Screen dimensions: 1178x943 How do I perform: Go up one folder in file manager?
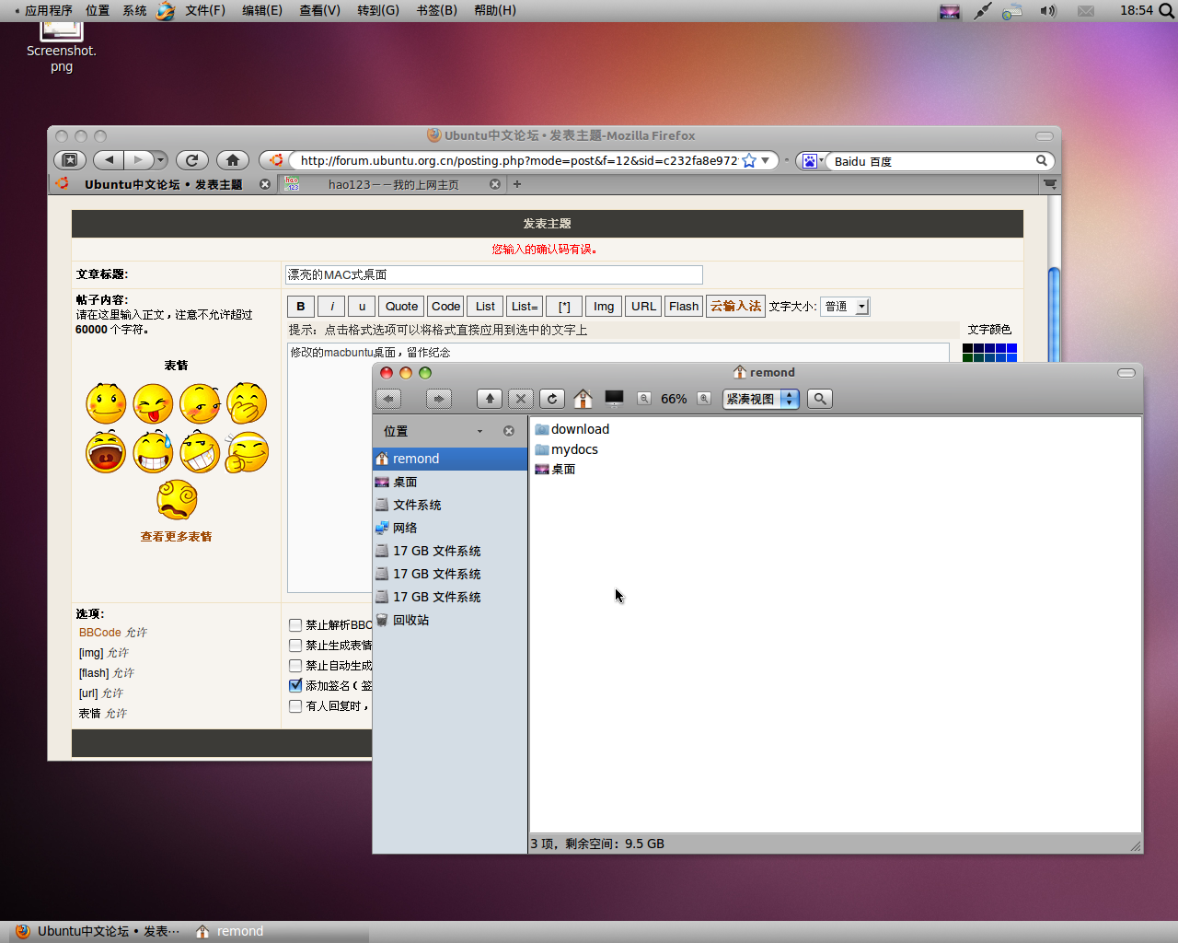pyautogui.click(x=490, y=399)
